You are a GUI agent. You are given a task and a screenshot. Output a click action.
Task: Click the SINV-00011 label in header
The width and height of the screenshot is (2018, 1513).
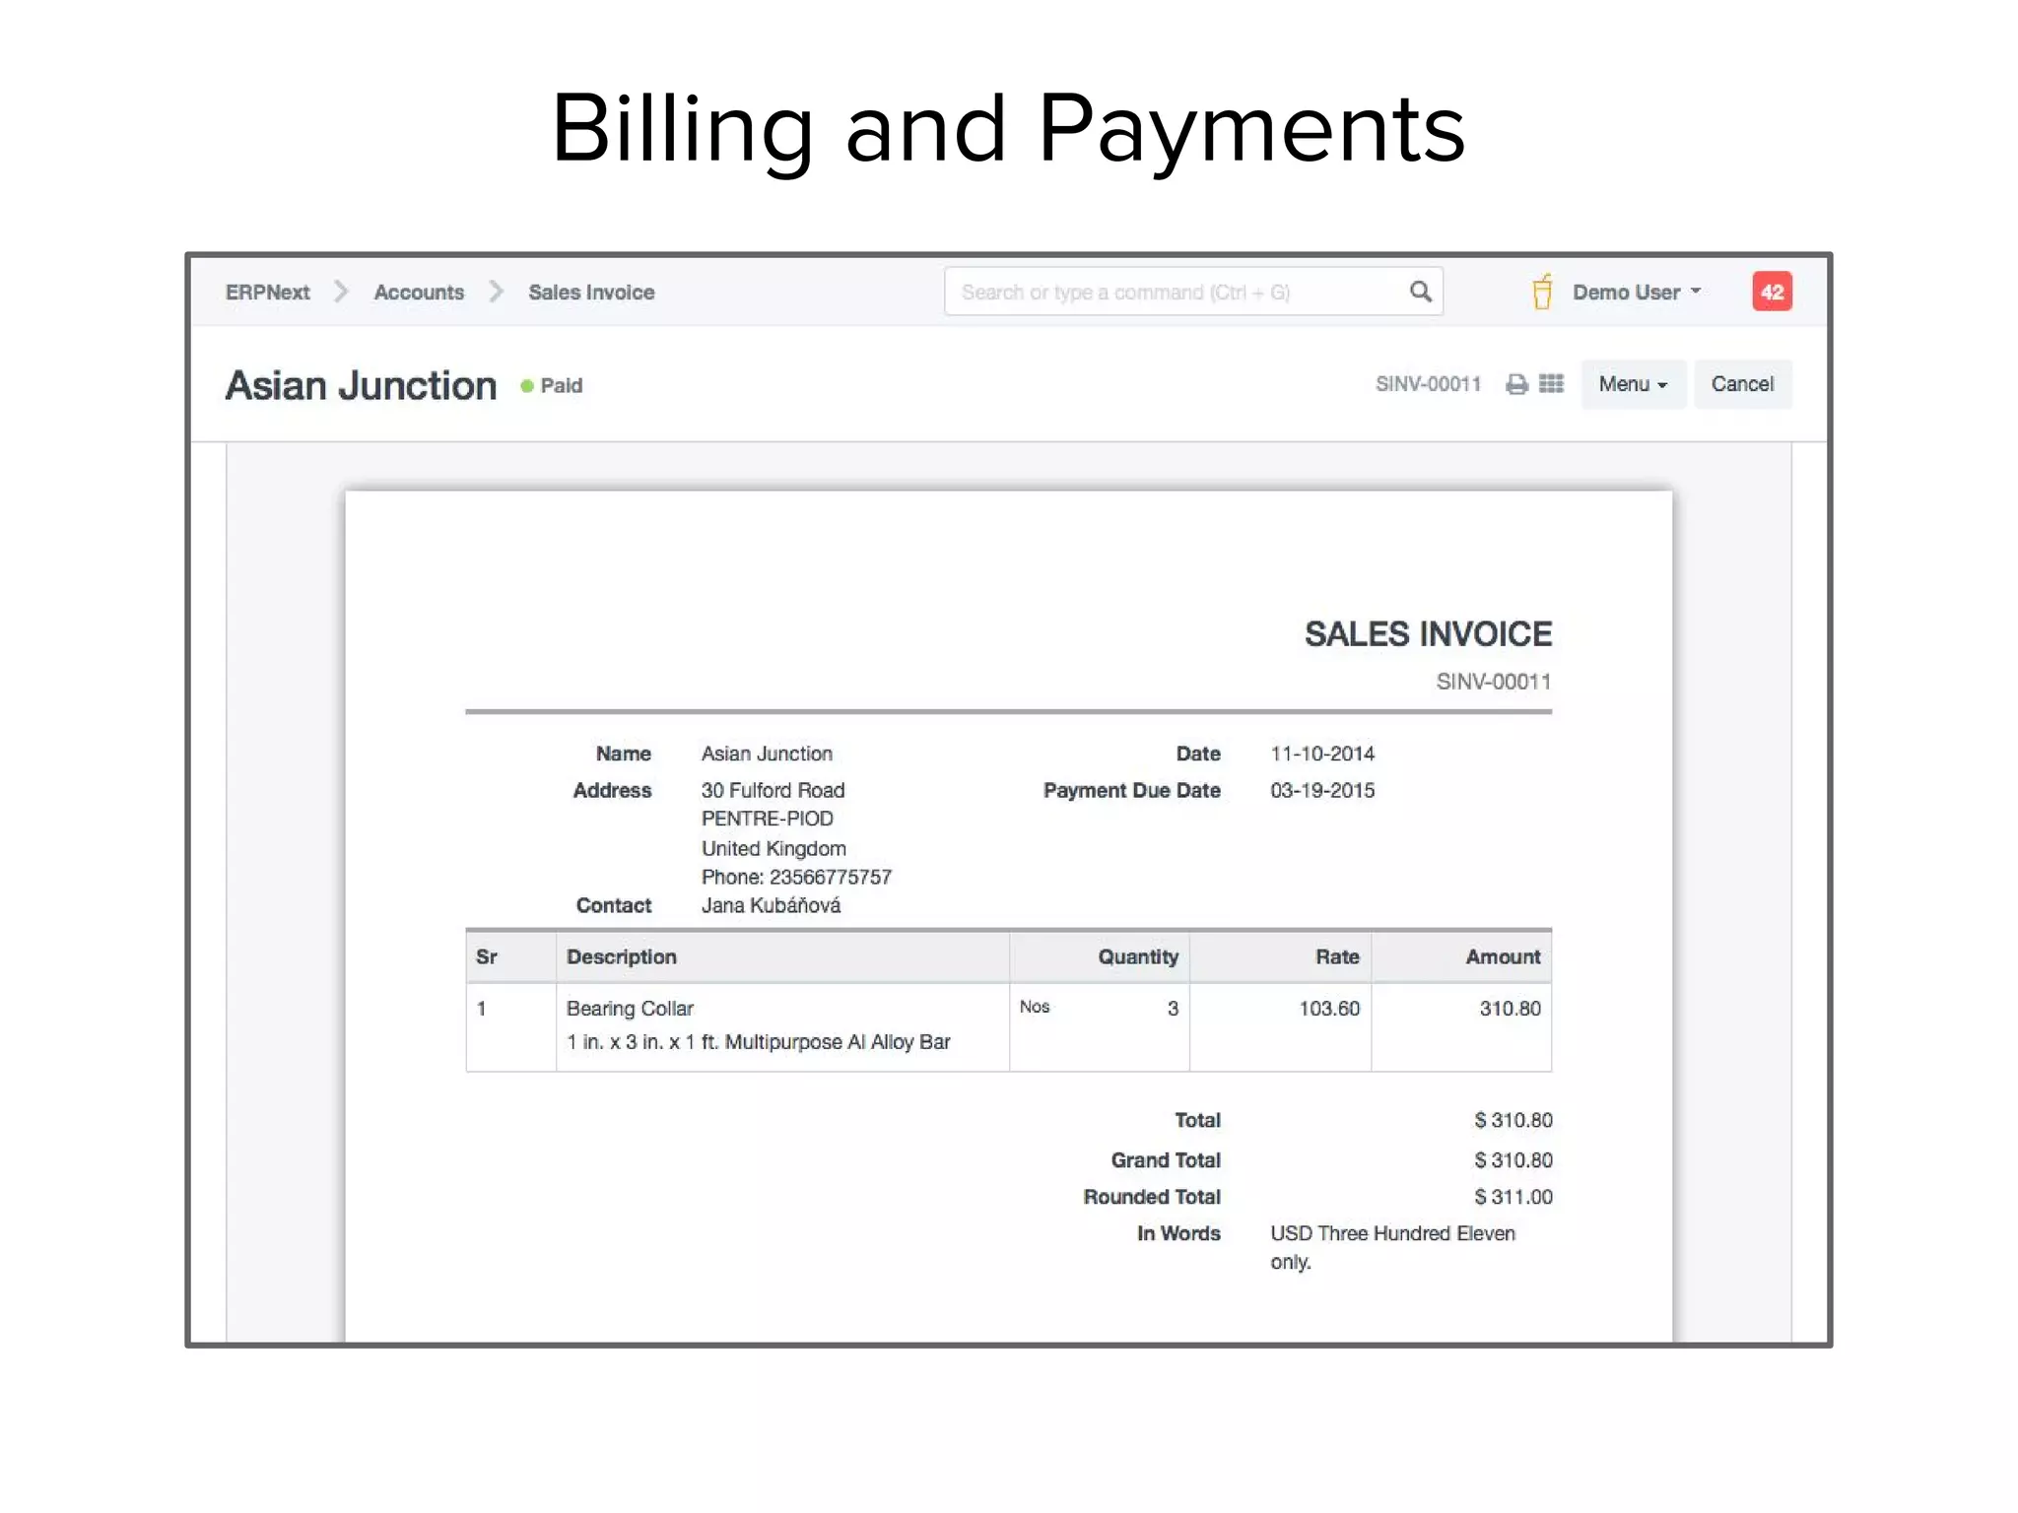point(1428,384)
